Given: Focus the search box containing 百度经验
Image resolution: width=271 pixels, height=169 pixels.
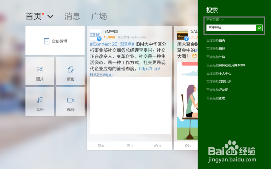Looking at the screenshot, I should pos(231,28).
